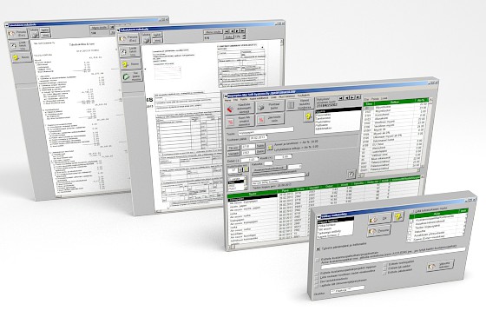This screenshot has width=486, height=324.
Task: Open the system menu arrow of leftmost report window
Action: [x=7, y=25]
